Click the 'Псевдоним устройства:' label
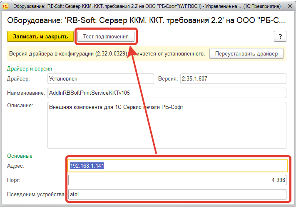The image size is (296, 207). pos(36,194)
